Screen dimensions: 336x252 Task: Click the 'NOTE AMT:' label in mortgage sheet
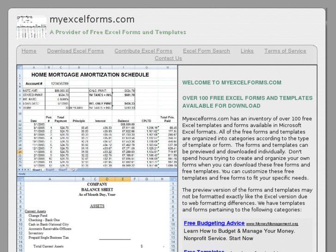pyautogui.click(x=31, y=91)
